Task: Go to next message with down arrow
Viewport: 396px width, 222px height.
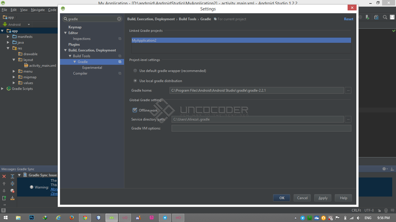Action: pyautogui.click(x=4, y=191)
